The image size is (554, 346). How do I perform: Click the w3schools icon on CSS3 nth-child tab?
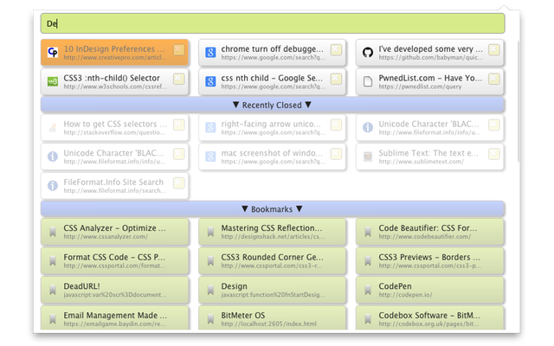(53, 82)
